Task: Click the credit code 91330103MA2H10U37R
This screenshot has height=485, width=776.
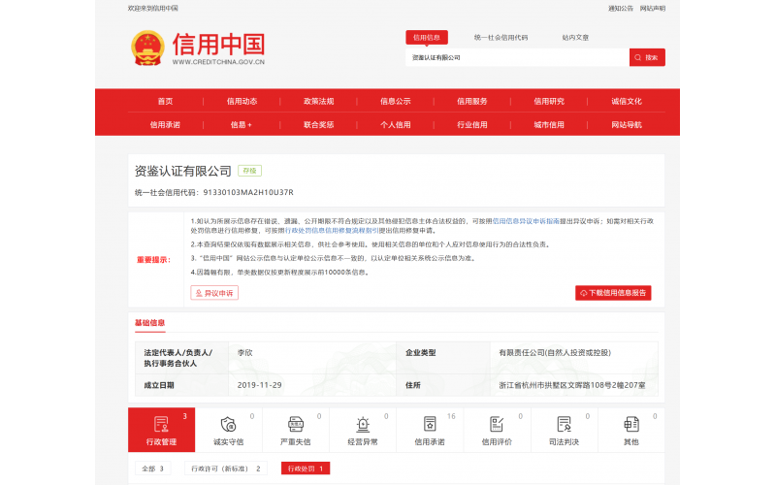Action: 248,192
